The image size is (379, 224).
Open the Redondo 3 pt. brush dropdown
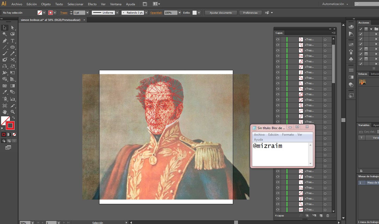point(146,13)
